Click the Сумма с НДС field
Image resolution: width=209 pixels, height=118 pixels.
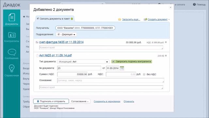click(x=72, y=74)
